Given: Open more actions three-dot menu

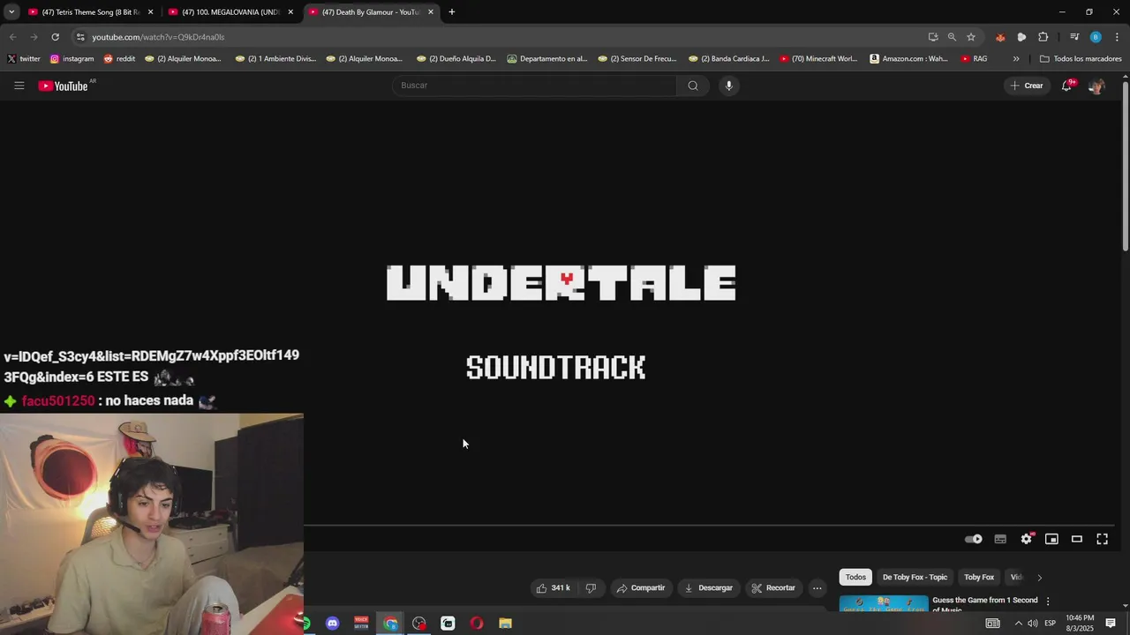Looking at the screenshot, I should 817,588.
